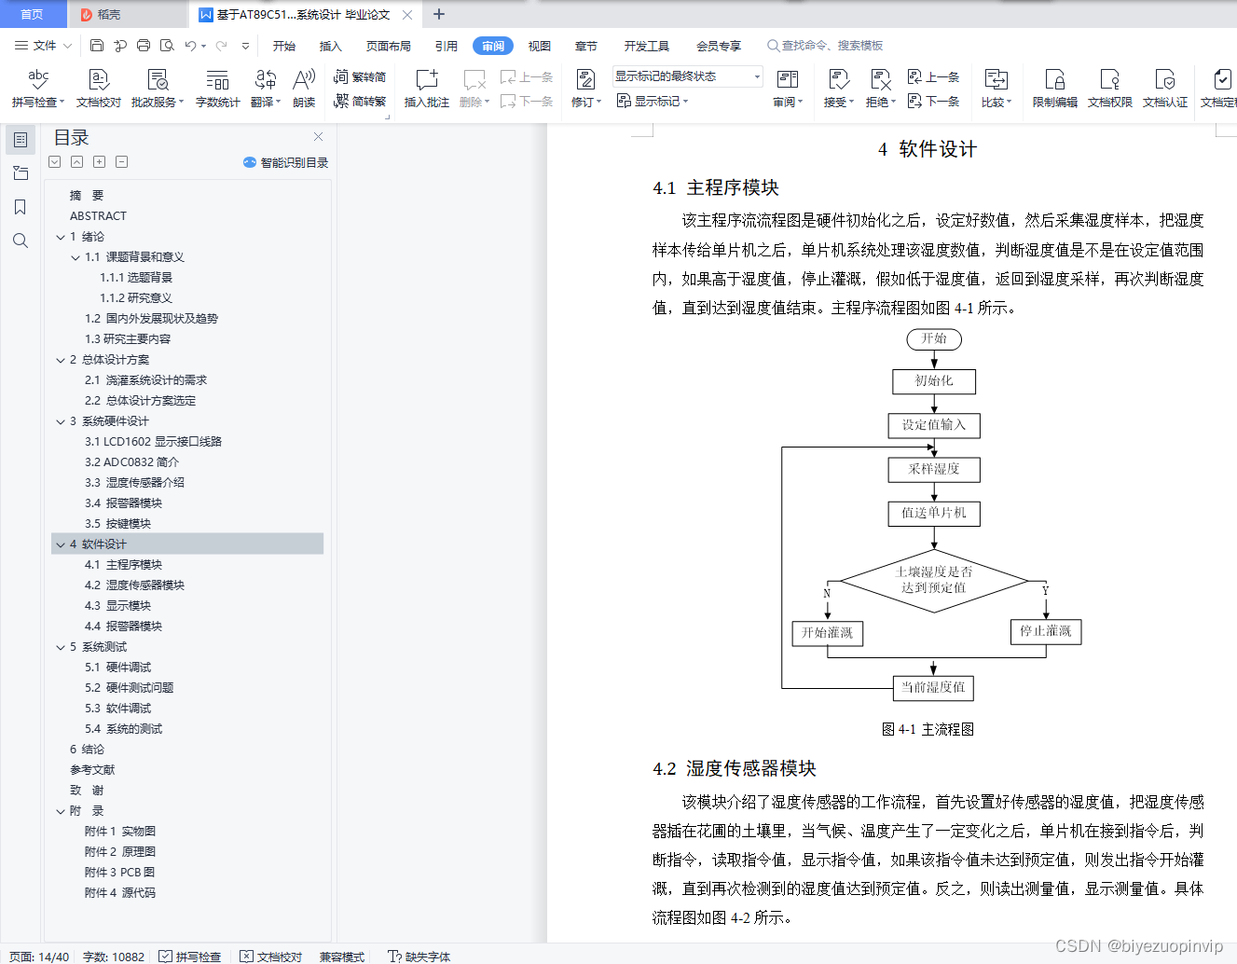Switch to the 插入 ribbon tab
1237x964 pixels.
coord(331,46)
